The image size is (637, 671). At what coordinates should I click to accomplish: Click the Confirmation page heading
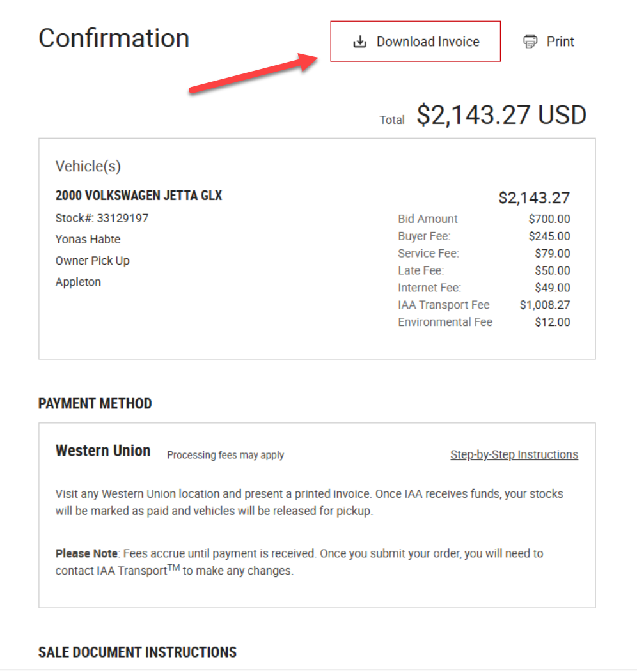[114, 38]
